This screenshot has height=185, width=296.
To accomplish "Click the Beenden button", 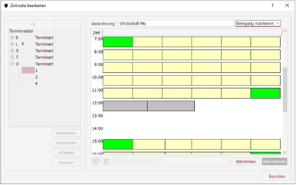I will (x=277, y=176).
